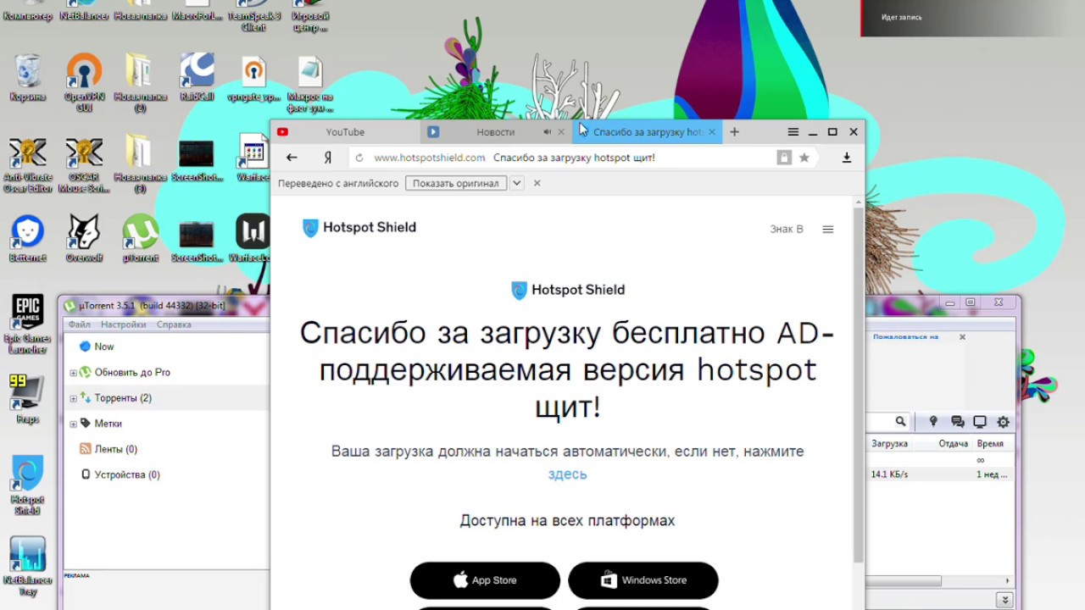Launch the OSCAR Mouse Script shortcut

[x=84, y=164]
